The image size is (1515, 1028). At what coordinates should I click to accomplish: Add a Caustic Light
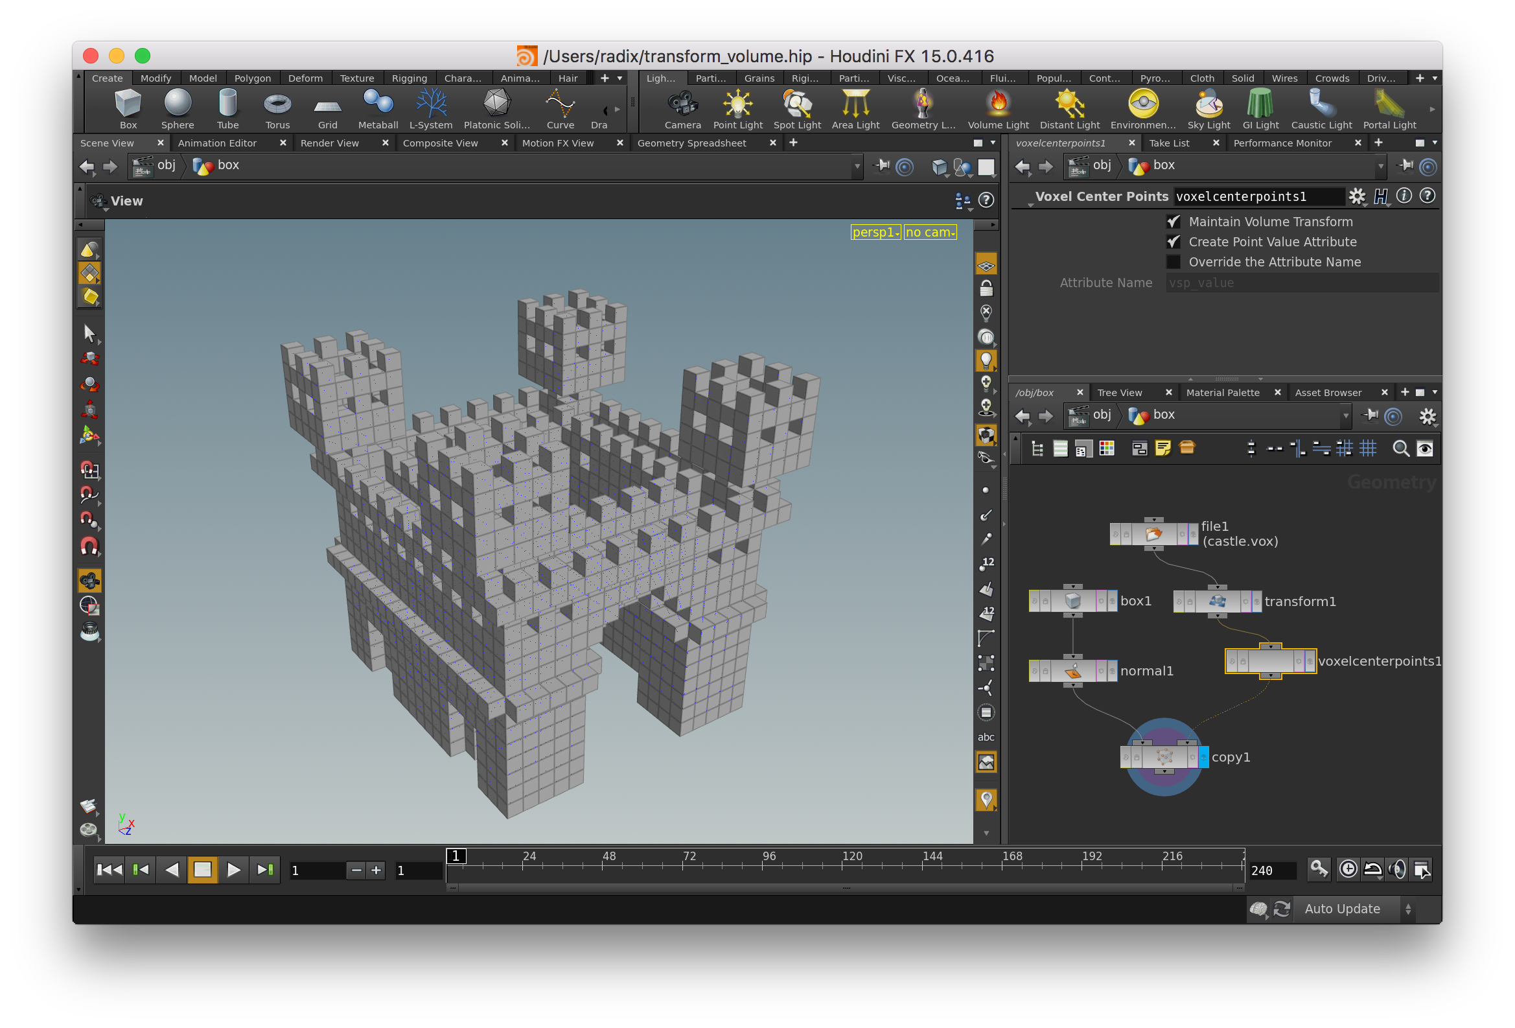click(x=1321, y=109)
